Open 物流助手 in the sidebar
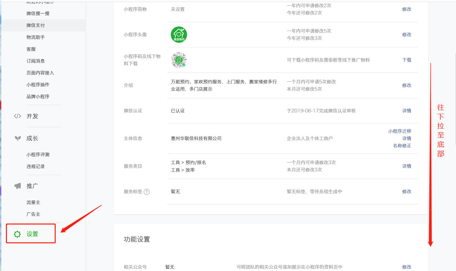 pos(36,37)
